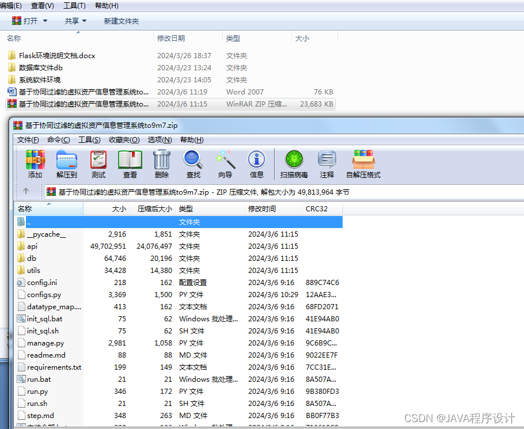
Task: Open the 工具(T) menu in WinRAR
Action: pyautogui.click(x=89, y=139)
